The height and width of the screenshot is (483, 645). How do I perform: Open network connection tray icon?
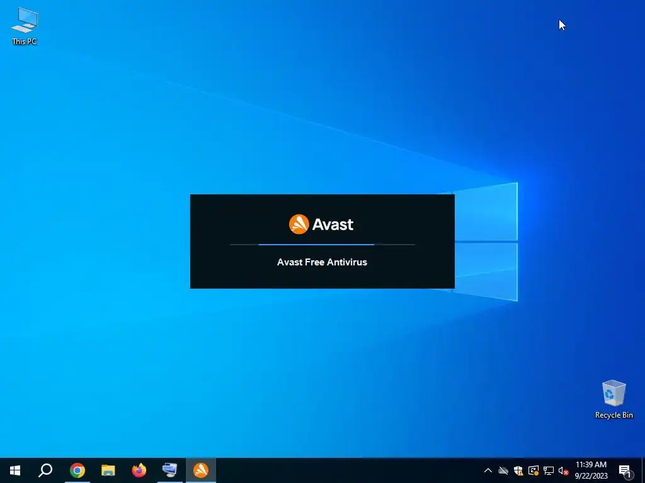[549, 470]
